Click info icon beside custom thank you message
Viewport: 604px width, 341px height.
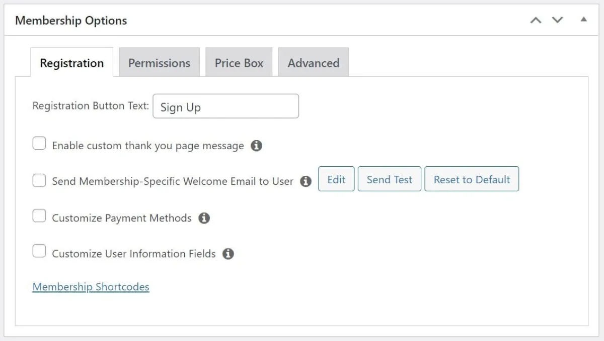256,146
